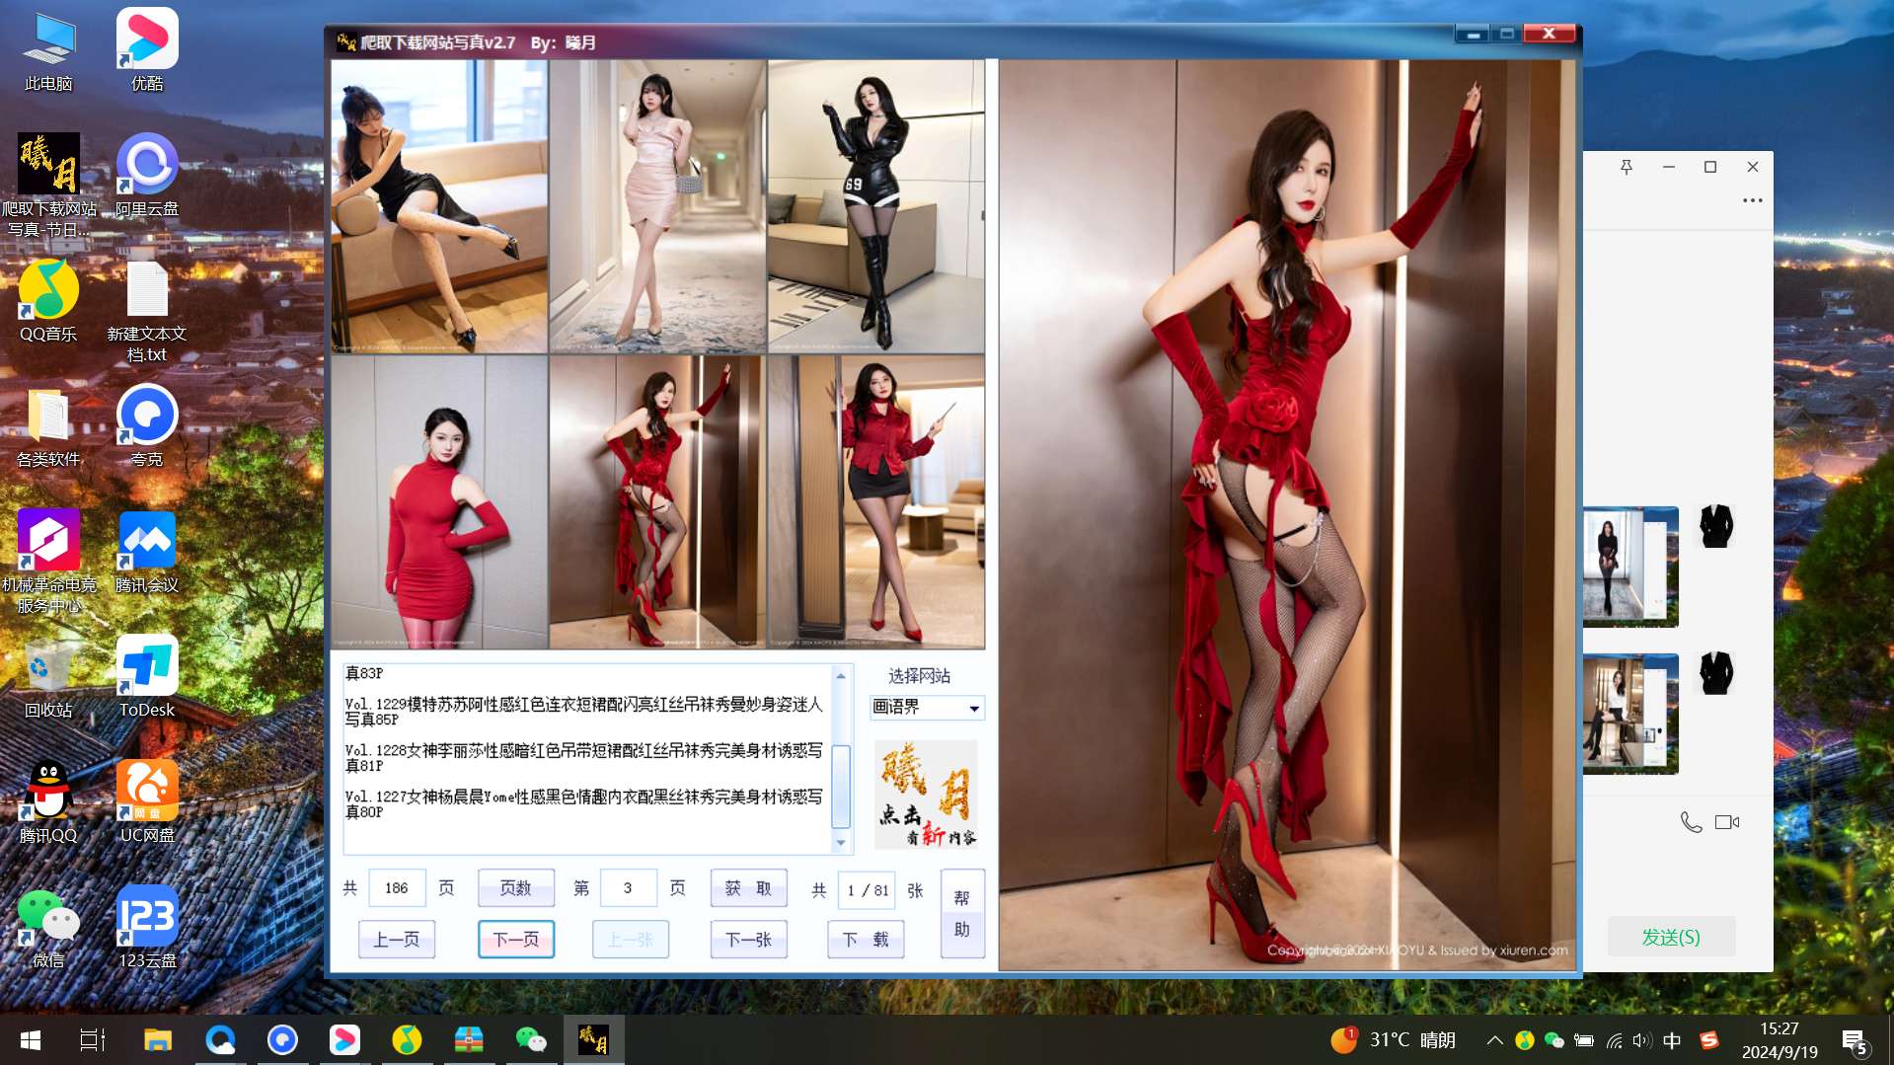The height and width of the screenshot is (1065, 1894).
Task: Toggle the 中 input language indicator
Action: (1672, 1040)
